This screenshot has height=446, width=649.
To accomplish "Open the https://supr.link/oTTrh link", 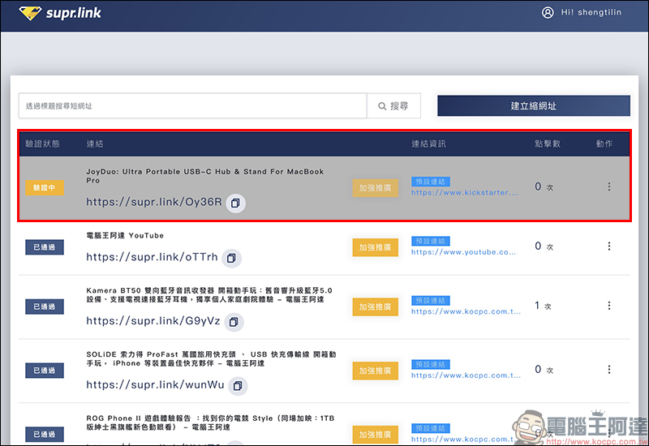I will [x=152, y=257].
